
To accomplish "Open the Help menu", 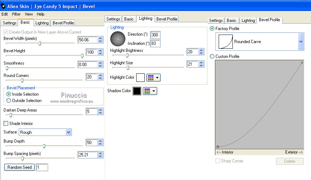I will (x=40, y=14).
